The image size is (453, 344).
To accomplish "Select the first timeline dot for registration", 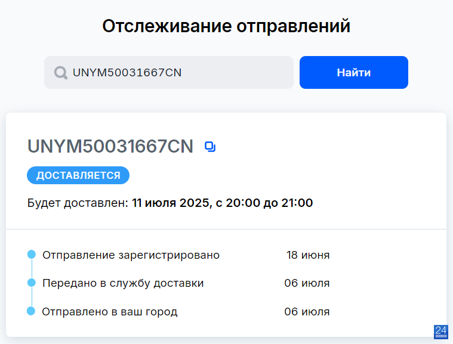I will [32, 255].
